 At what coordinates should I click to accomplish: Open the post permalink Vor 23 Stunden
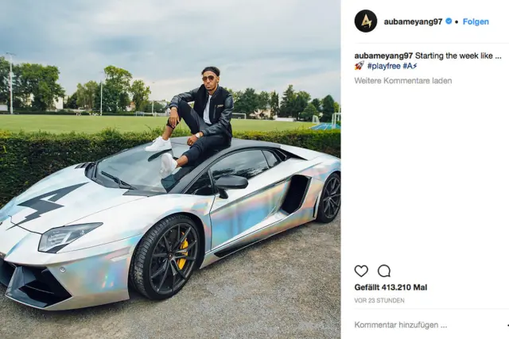[x=379, y=301]
